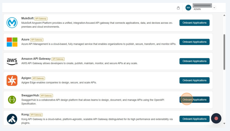
Task: Onboard applications for Azure
Action: point(194,42)
